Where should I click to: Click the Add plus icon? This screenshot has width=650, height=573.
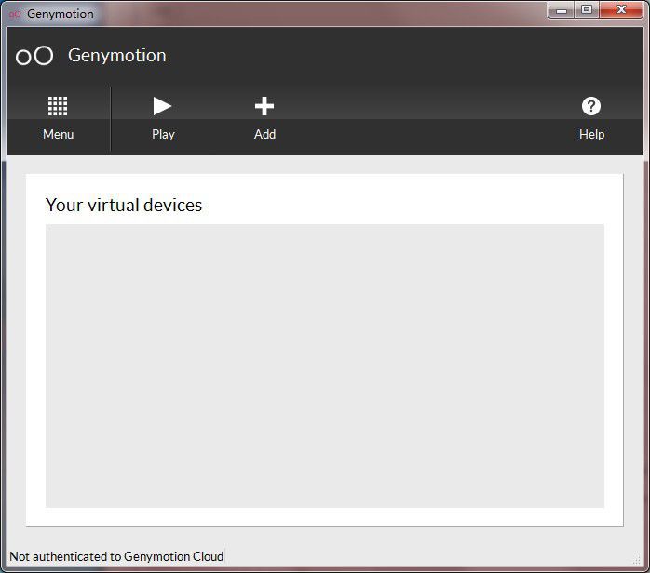click(264, 106)
